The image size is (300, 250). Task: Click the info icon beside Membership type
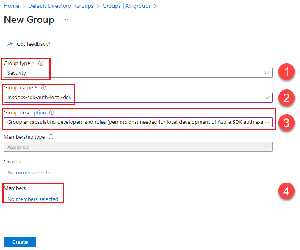click(51, 137)
